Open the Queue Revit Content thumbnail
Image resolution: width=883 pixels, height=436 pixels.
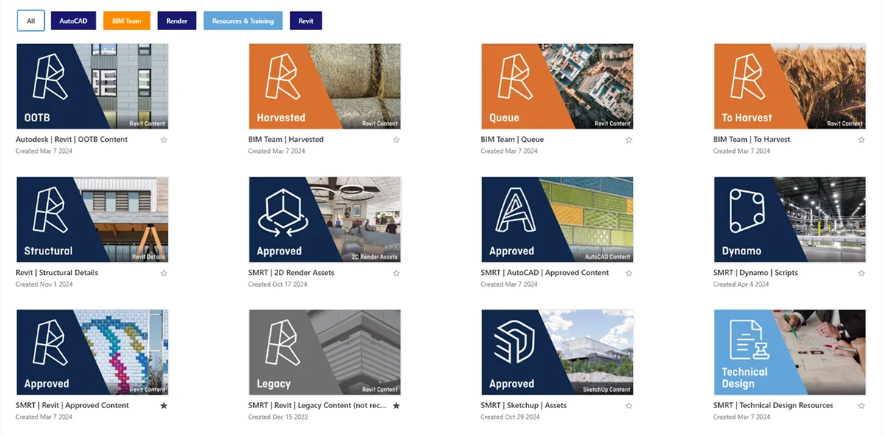557,86
